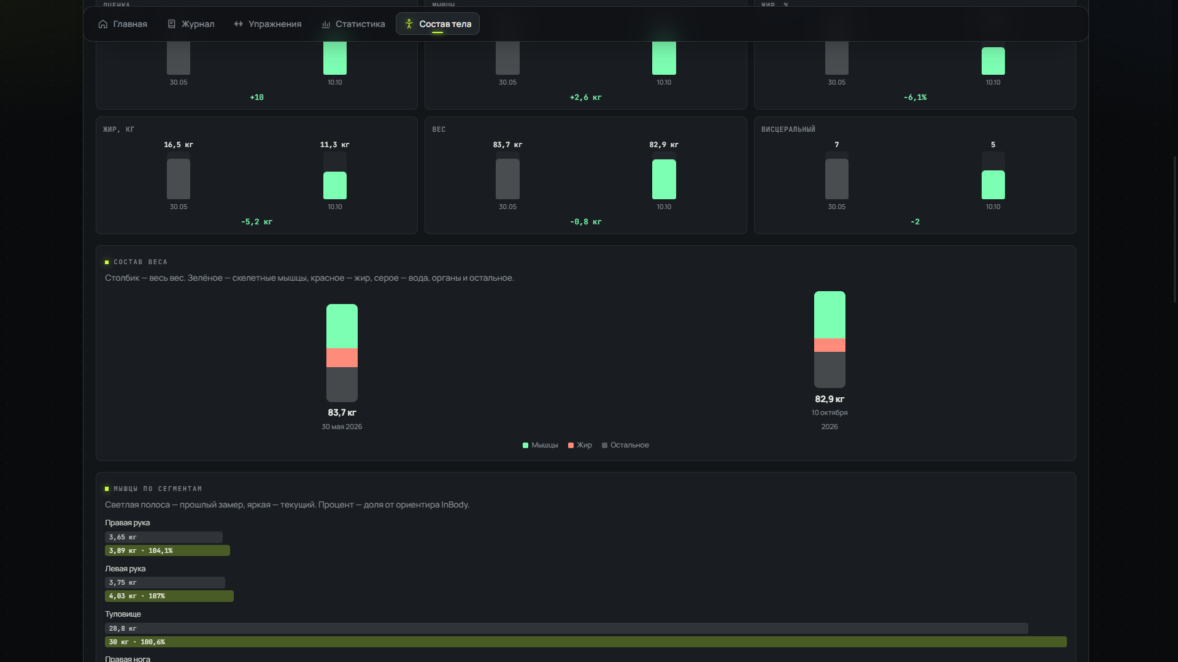Open the Главная tab
The image size is (1178, 662).
[x=123, y=24]
